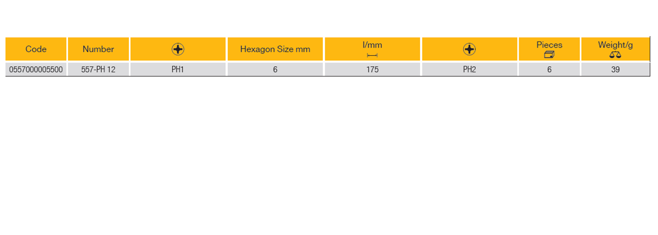
Task: Select the Code column header
Action: click(36, 49)
